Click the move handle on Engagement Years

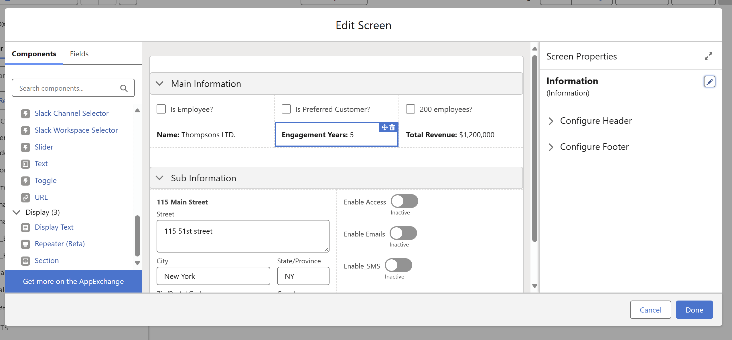pyautogui.click(x=384, y=127)
